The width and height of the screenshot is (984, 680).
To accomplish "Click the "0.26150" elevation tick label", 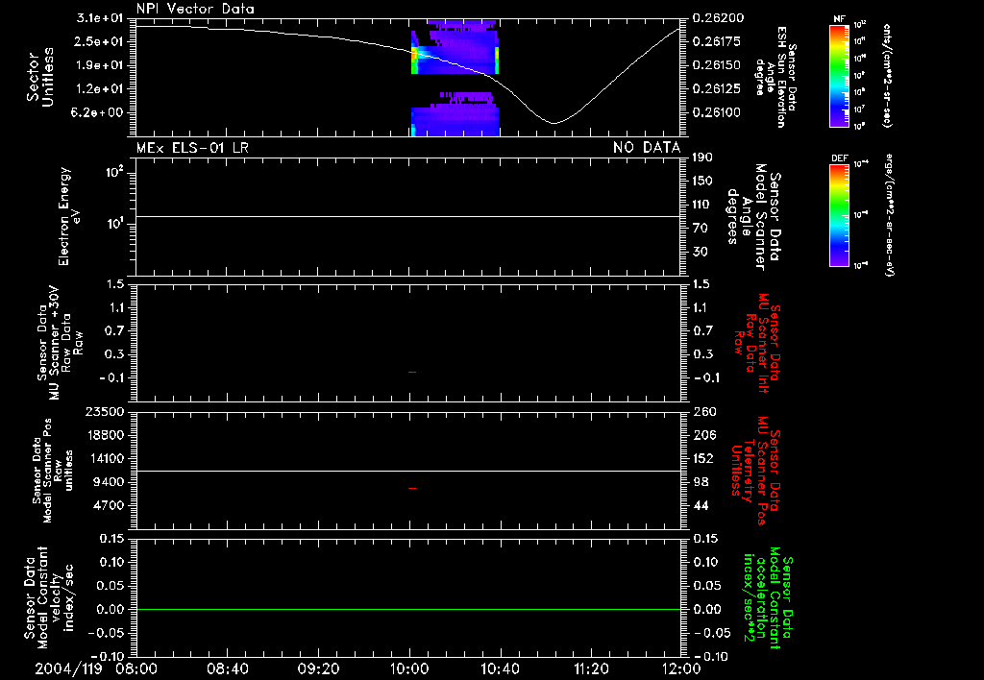I will [719, 65].
